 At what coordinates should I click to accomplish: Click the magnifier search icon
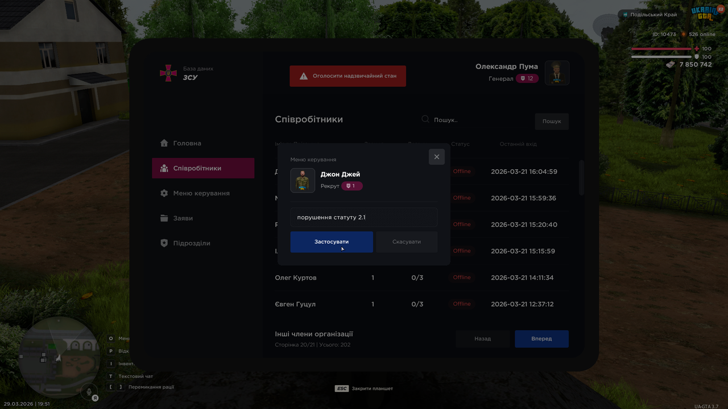coord(425,119)
